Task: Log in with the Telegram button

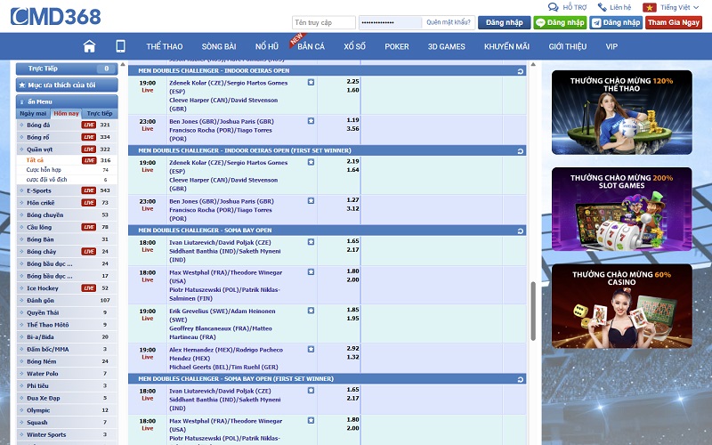Action: click(619, 22)
